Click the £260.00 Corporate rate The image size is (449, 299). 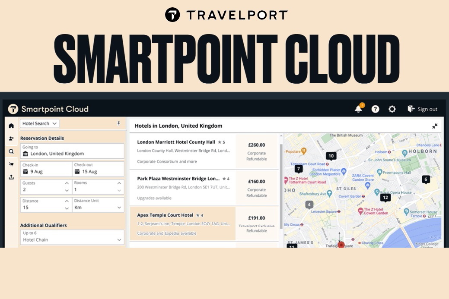coord(257,151)
